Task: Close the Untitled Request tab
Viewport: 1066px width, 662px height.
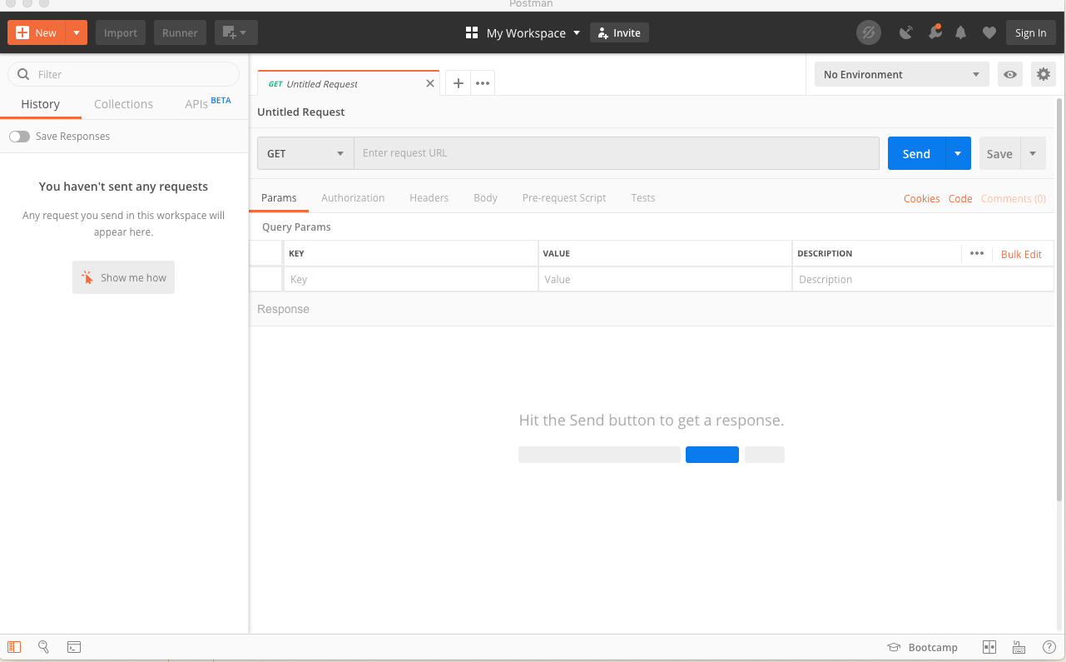Action: coord(430,83)
